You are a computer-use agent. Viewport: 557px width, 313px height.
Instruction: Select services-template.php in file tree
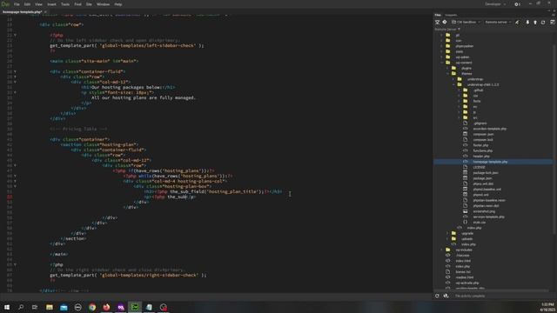coord(488,216)
